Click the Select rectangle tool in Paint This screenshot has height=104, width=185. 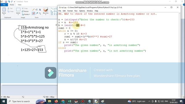[x=18, y=10]
